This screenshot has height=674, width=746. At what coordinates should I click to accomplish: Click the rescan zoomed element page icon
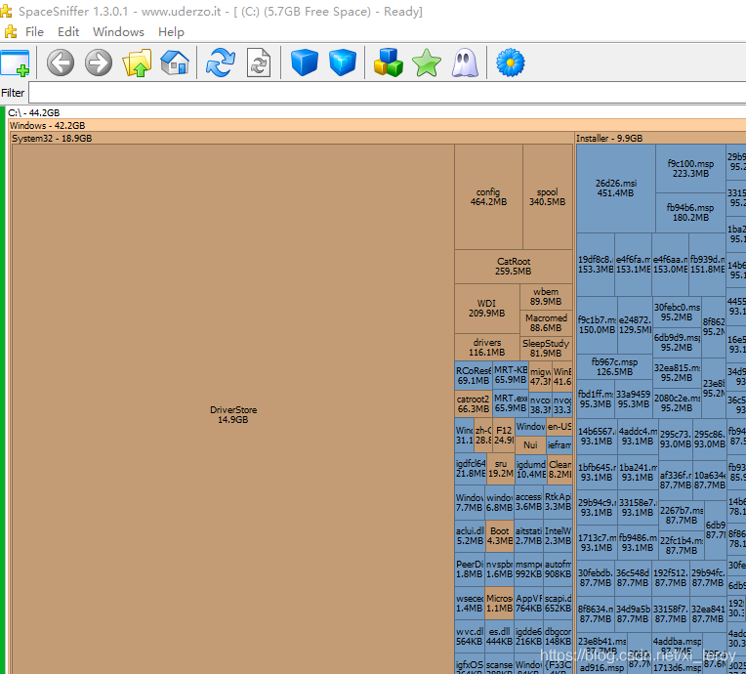click(x=259, y=63)
